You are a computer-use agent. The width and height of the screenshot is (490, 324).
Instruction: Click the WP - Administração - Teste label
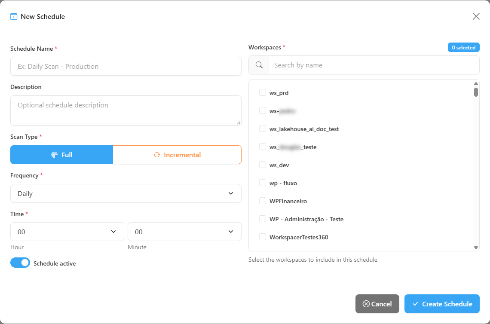(306, 219)
